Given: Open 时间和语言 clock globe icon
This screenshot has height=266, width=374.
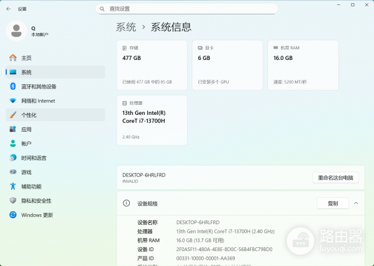Looking at the screenshot, I should [x=13, y=158].
